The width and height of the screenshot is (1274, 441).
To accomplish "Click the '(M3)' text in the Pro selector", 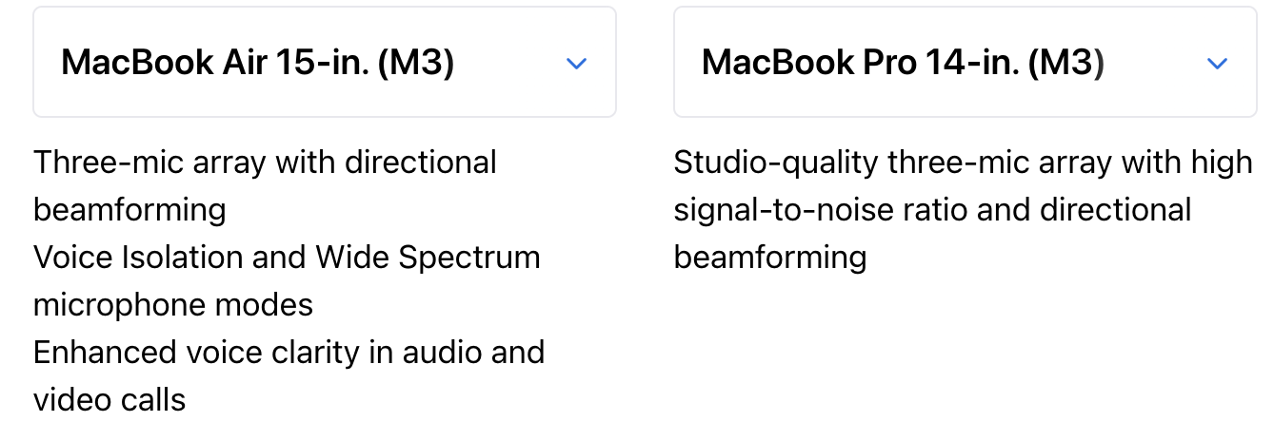I will tap(1066, 64).
